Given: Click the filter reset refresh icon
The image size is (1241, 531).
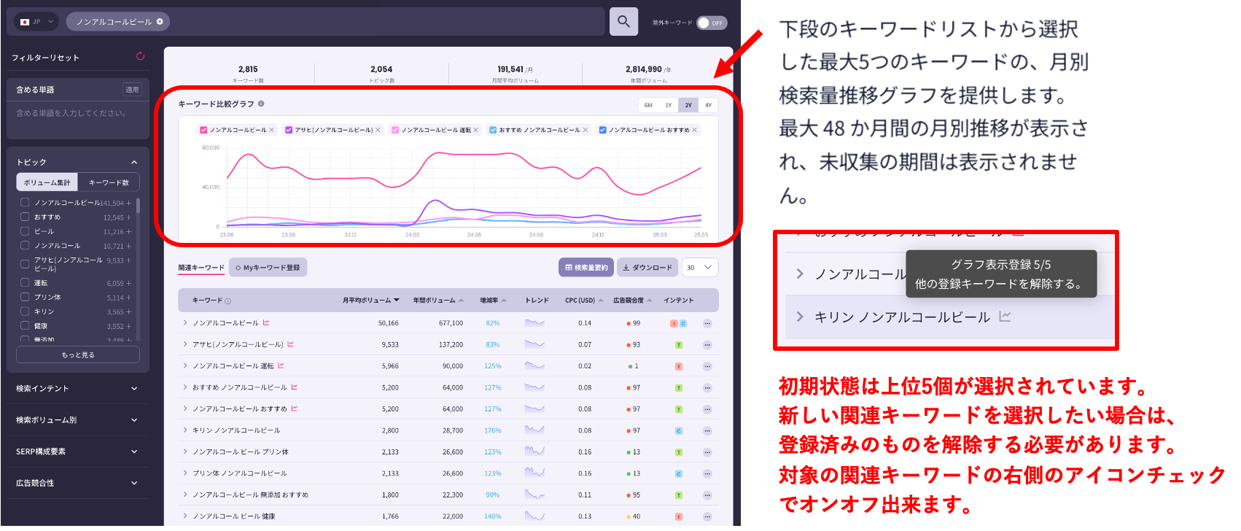Looking at the screenshot, I should 140,57.
